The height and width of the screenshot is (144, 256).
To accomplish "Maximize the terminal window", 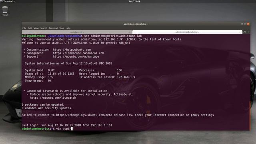I will [x=245, y=24].
